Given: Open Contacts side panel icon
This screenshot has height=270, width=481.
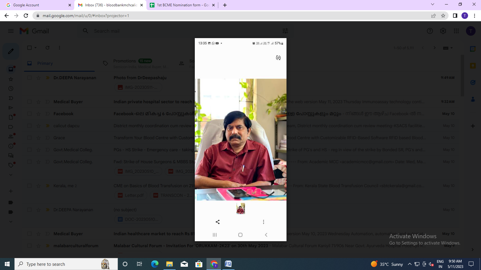Looking at the screenshot, I should coord(473,99).
